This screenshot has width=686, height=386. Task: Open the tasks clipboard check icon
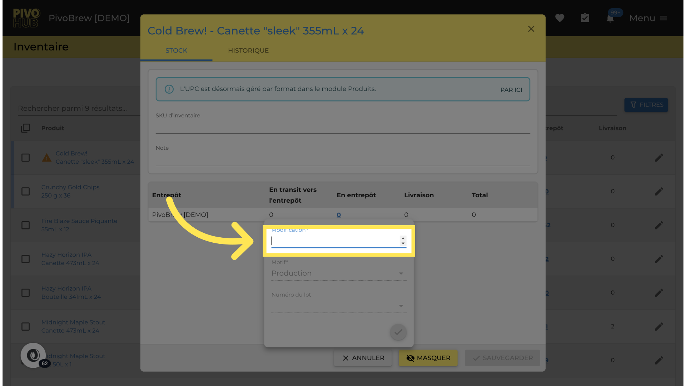pos(585,18)
